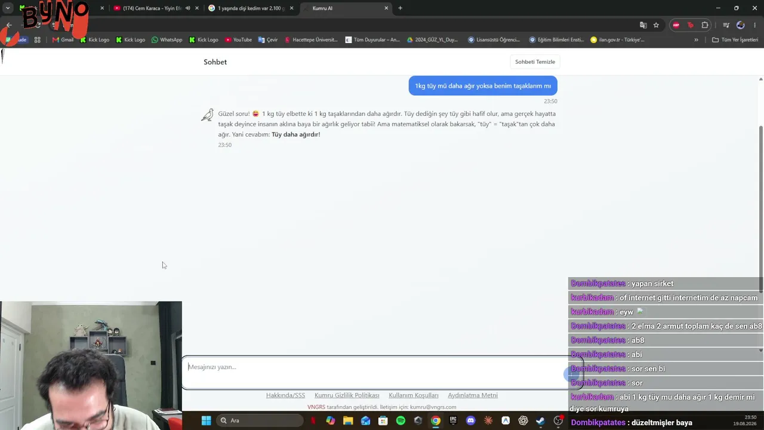Launch Spotify from the taskbar

click(401, 420)
